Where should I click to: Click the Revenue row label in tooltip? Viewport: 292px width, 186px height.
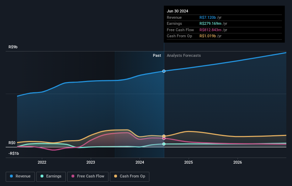174,17
